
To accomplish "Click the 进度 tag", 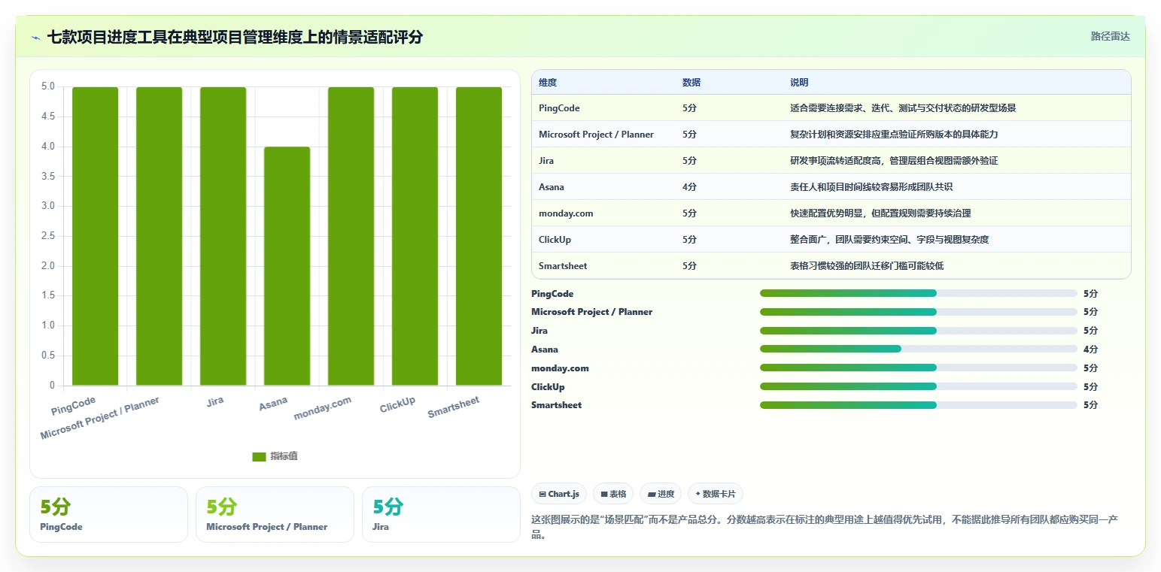I will point(661,494).
